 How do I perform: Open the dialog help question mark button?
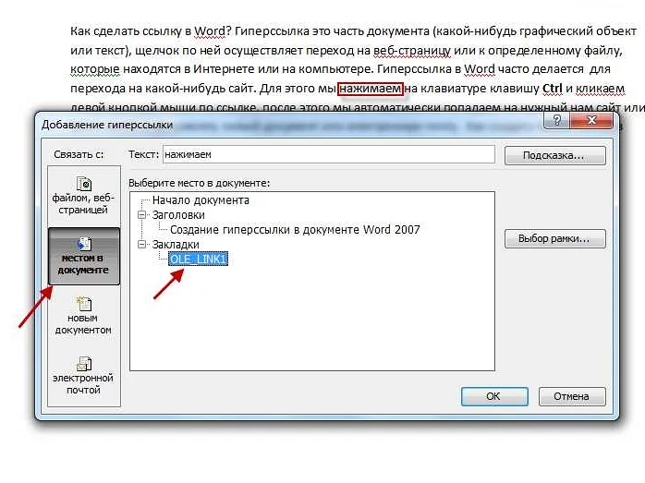point(556,120)
